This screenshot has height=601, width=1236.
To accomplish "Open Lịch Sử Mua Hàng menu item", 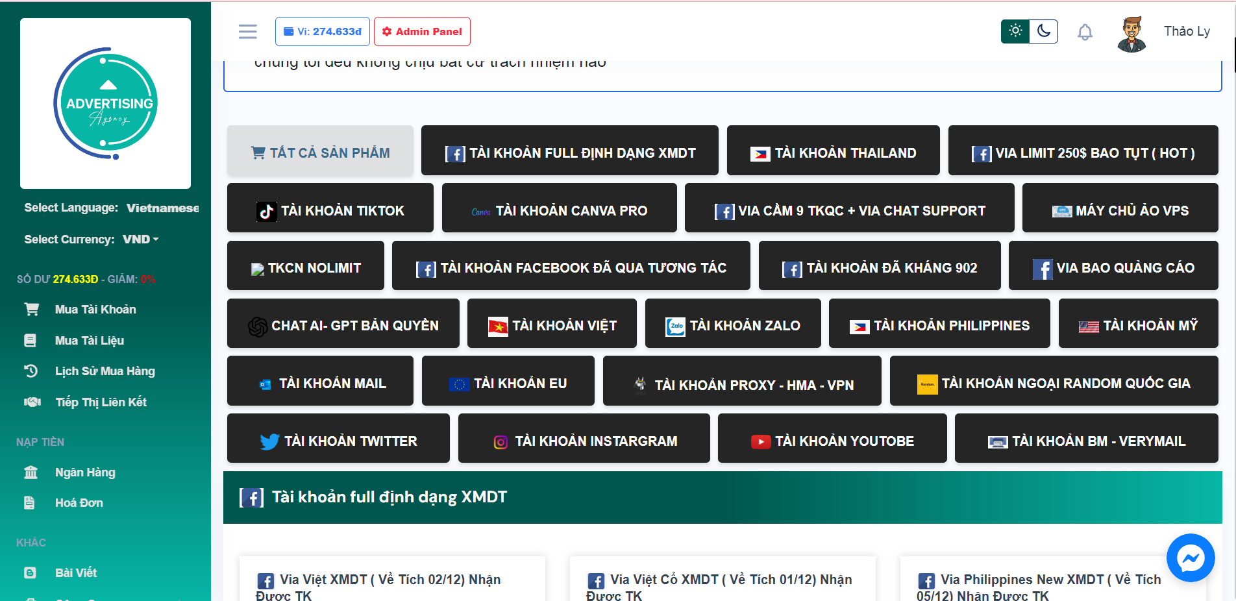I will click(x=105, y=371).
